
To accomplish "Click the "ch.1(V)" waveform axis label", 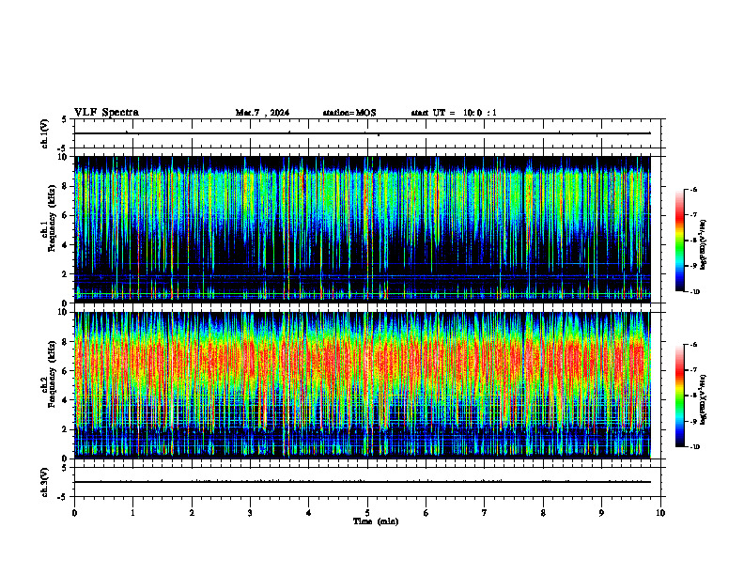I will pyautogui.click(x=44, y=133).
